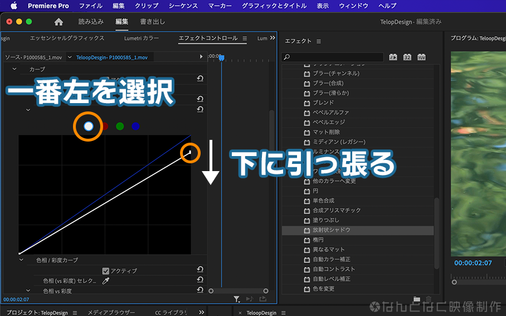506x316 pixels.
Task: Open the Home screen icon
Action: point(59,22)
